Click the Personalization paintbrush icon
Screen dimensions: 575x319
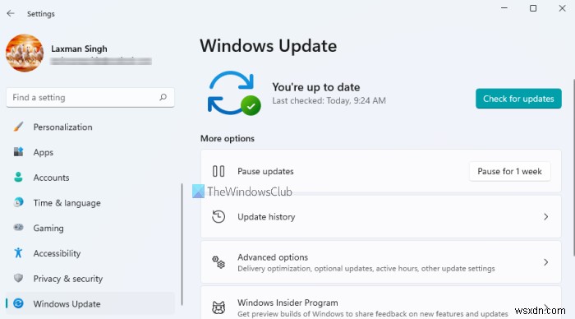pos(18,127)
